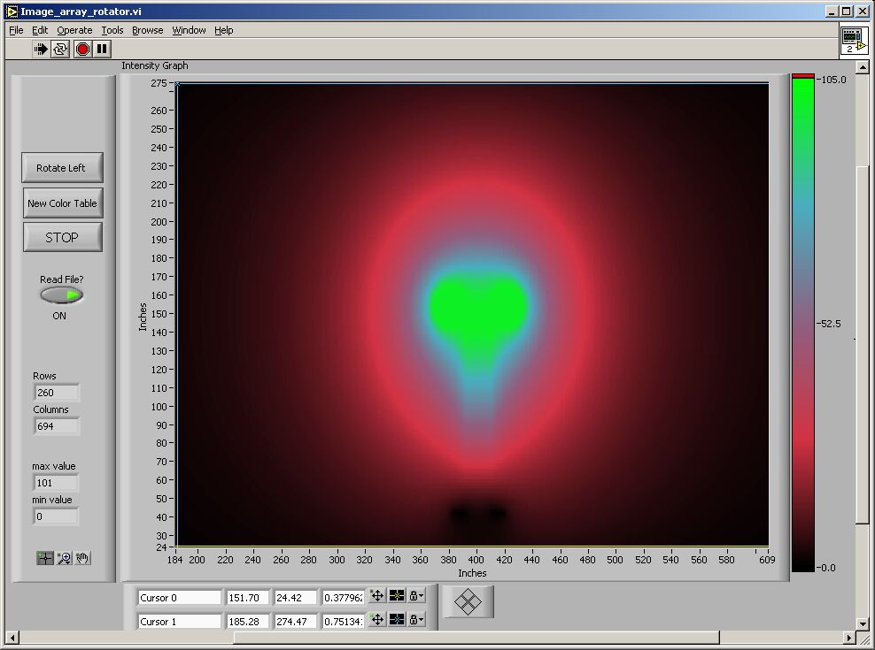Screen dimensions: 875x650
Task: Click the Cursor 0 name field
Action: [180, 598]
